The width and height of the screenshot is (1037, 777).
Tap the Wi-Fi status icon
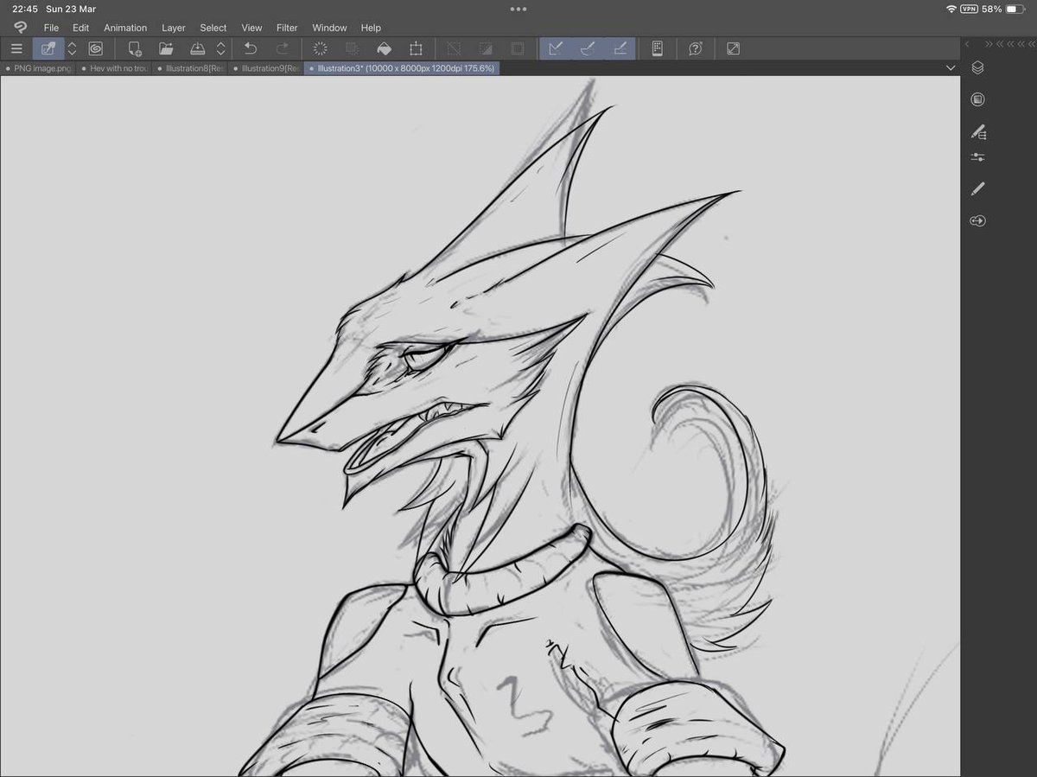coord(951,9)
